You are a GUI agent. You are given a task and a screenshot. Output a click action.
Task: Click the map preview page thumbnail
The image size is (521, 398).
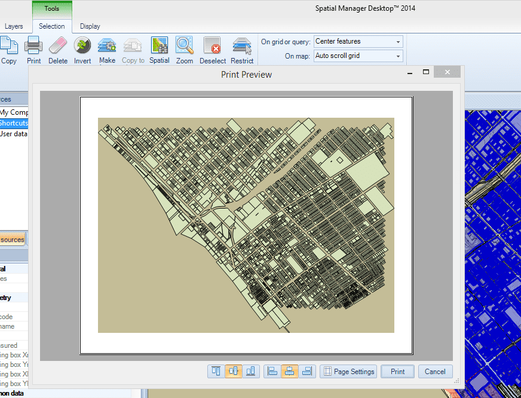(x=246, y=225)
